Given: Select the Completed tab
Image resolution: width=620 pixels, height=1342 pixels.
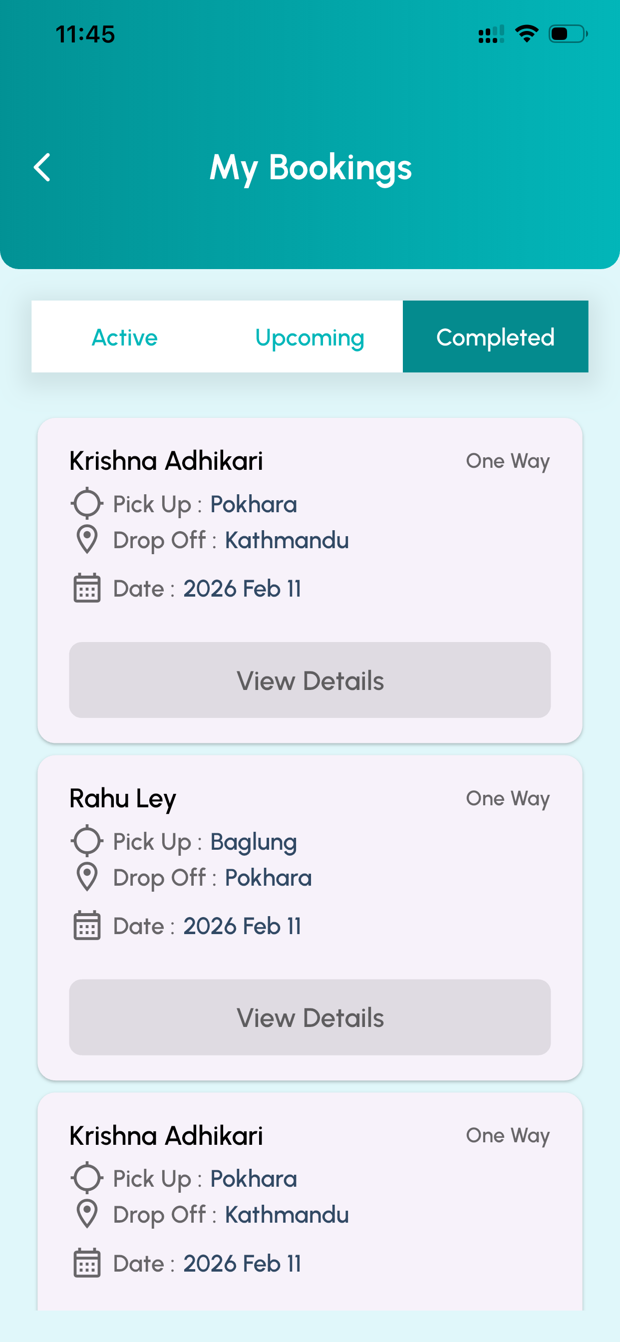Looking at the screenshot, I should point(496,336).
